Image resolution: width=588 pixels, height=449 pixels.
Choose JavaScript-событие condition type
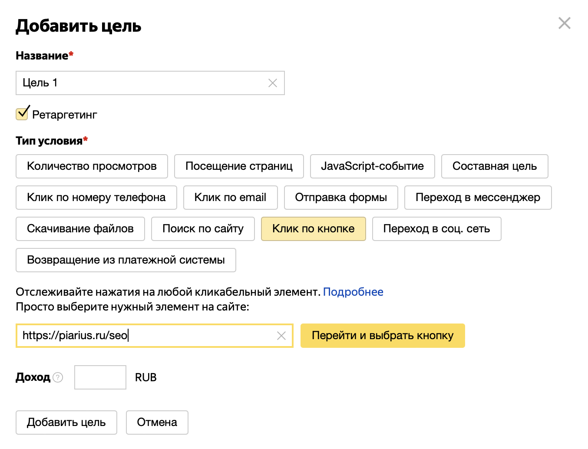pos(372,166)
